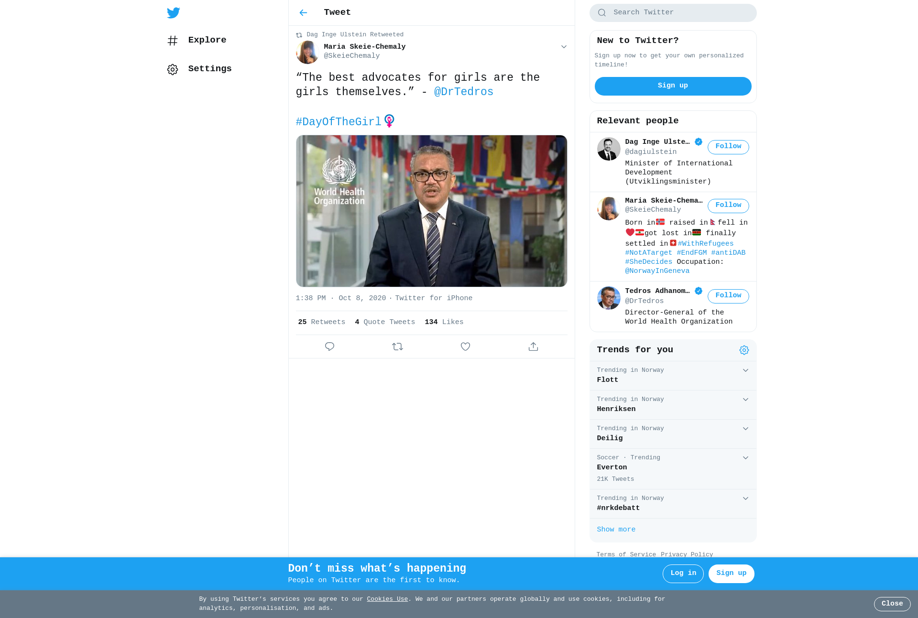Click the Log in button
Image resolution: width=918 pixels, height=618 pixels.
683,574
